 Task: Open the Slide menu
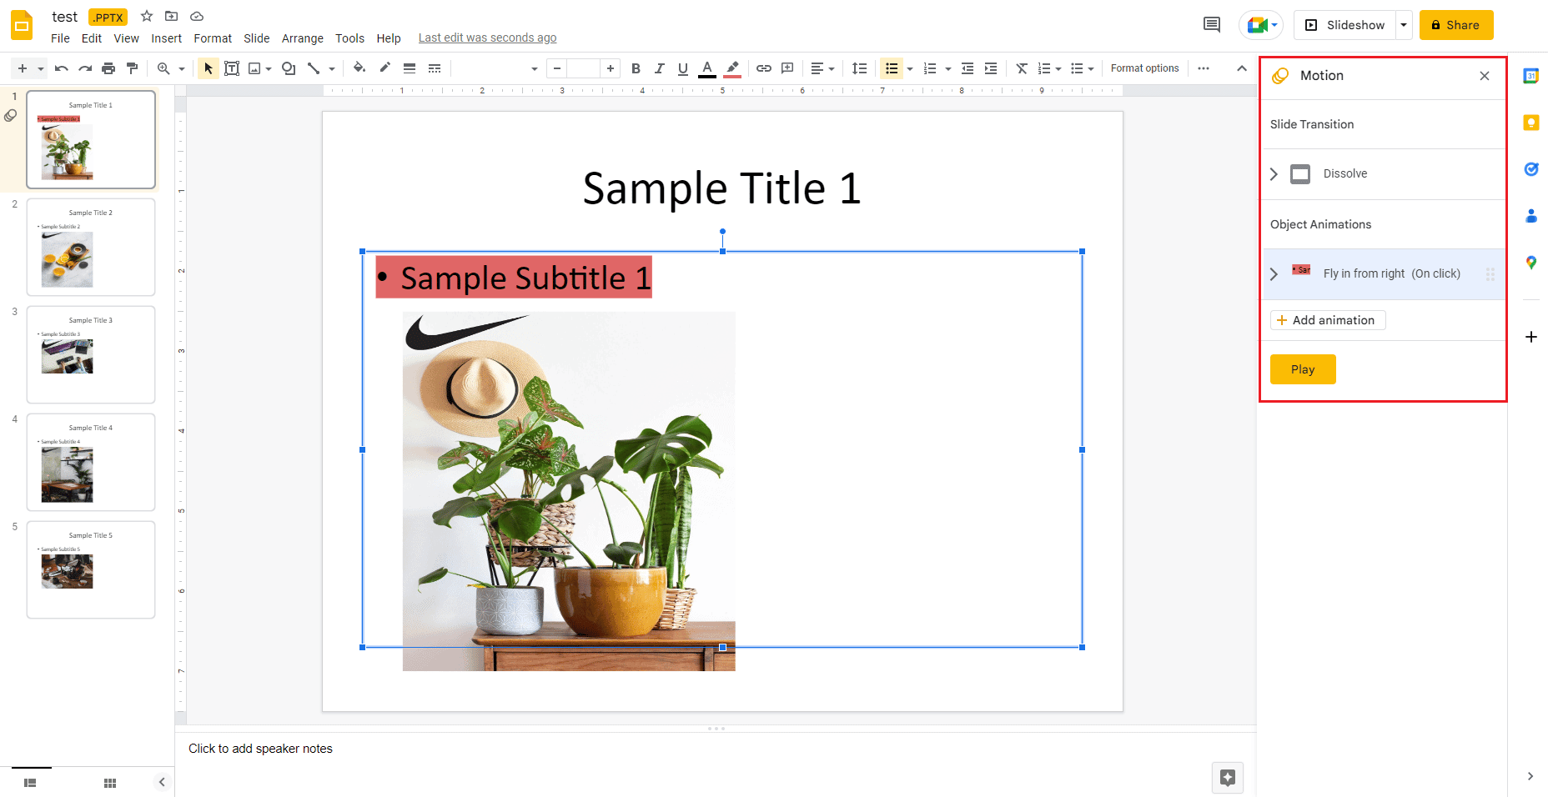(x=256, y=38)
